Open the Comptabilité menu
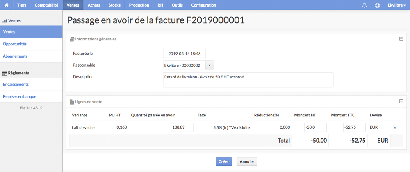The height and width of the screenshot is (172, 410). (x=46, y=5)
